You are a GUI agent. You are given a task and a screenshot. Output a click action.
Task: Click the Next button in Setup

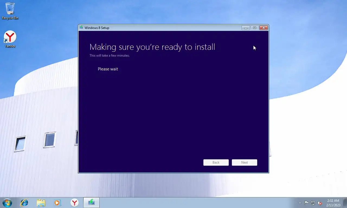point(245,162)
